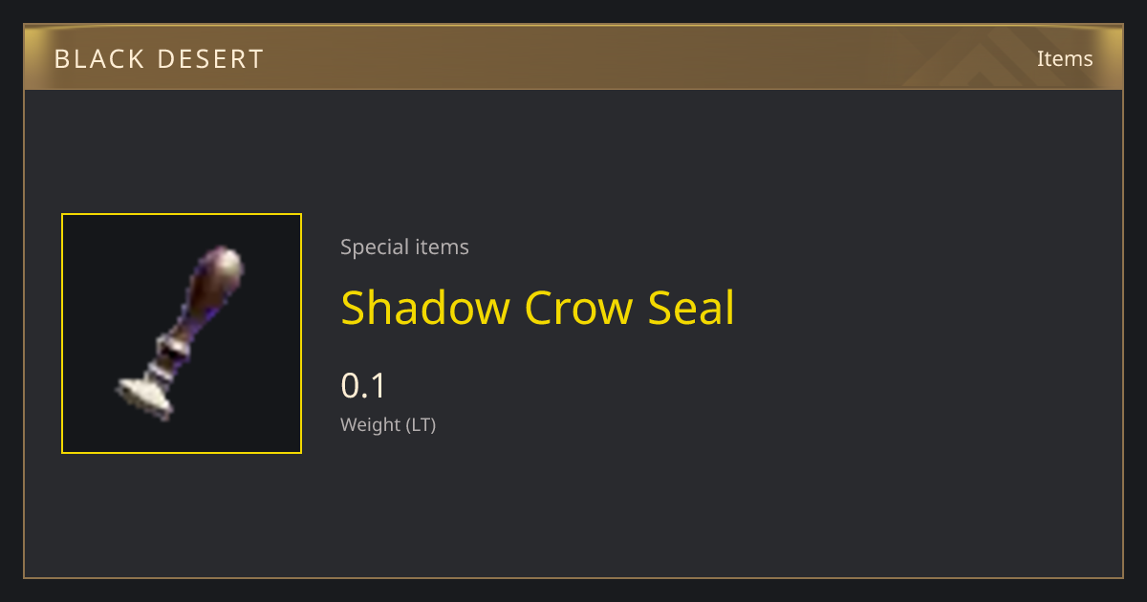The width and height of the screenshot is (1147, 602).
Task: Click the Shadow Crow Seal item icon
Action: coord(182,333)
